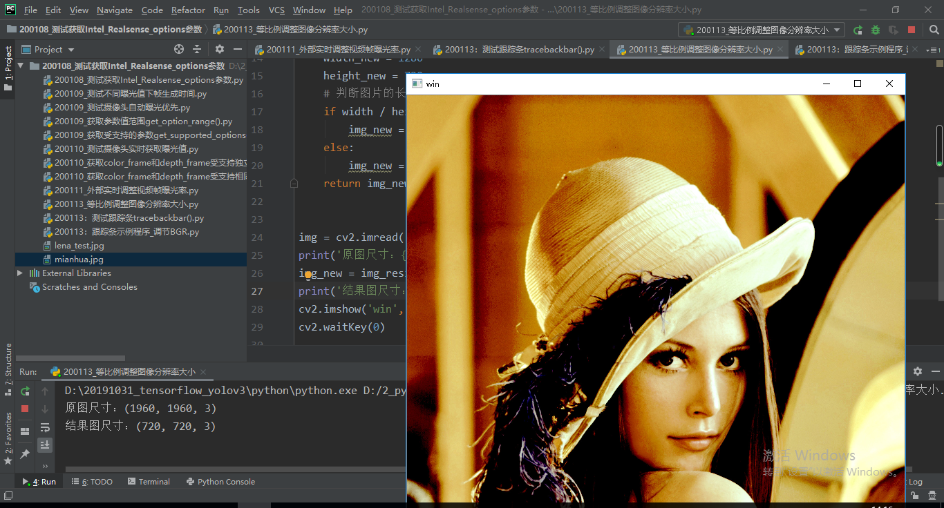This screenshot has width=944, height=508.
Task: Collapse the 200108 project root folder
Action: (21, 66)
